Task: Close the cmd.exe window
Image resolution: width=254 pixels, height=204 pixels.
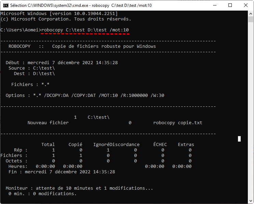Action: (x=245, y=5)
